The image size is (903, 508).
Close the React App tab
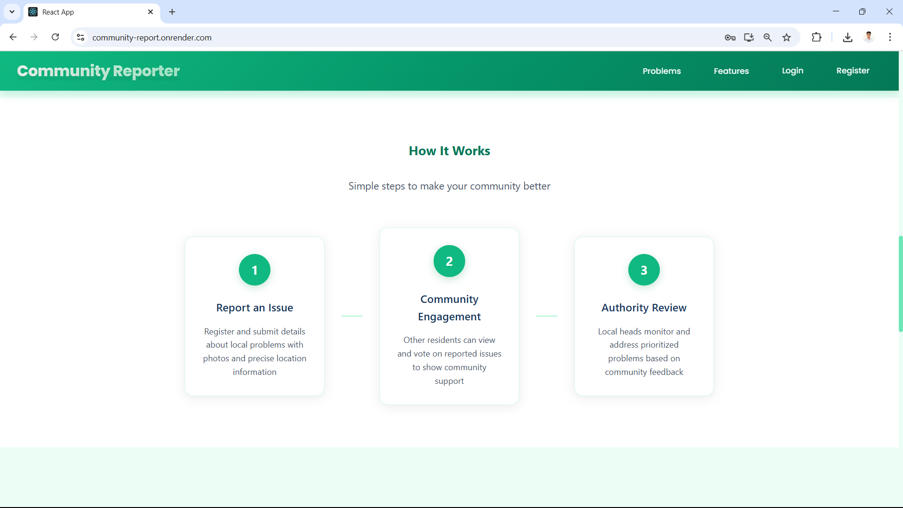click(x=150, y=12)
